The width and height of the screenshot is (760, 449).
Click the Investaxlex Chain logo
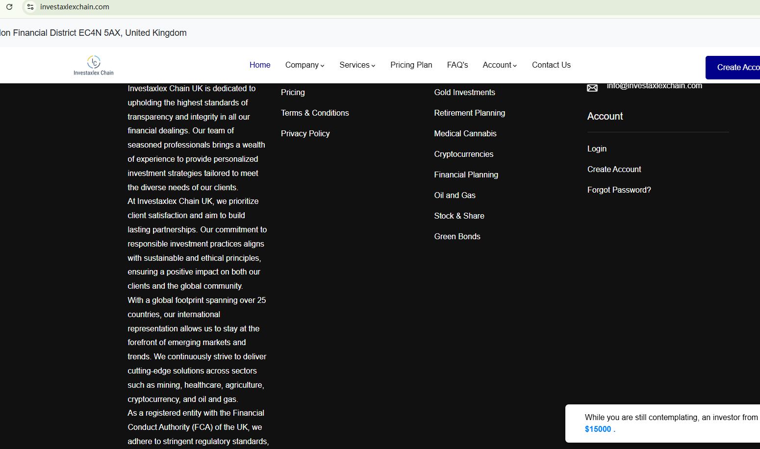click(94, 66)
